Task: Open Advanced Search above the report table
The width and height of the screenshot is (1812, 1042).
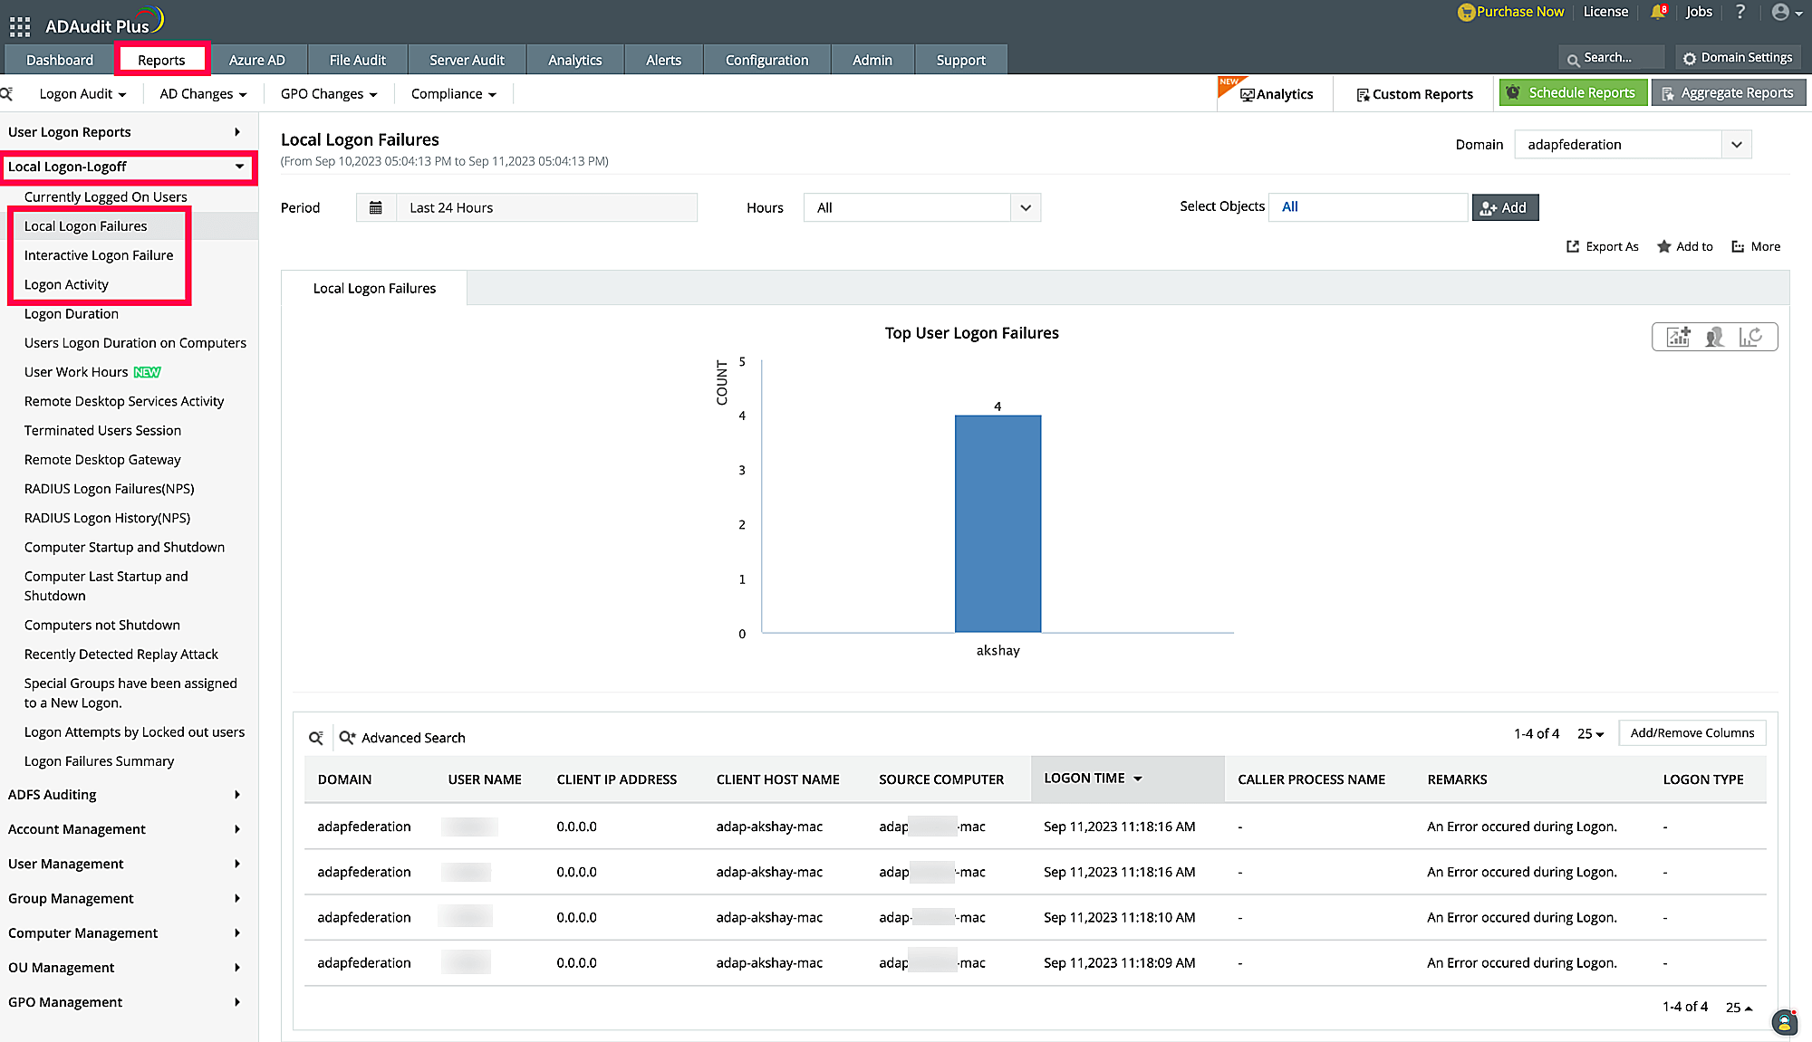Action: pos(402,737)
